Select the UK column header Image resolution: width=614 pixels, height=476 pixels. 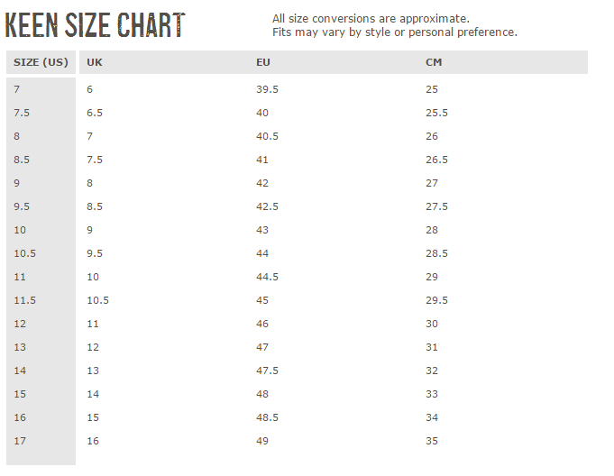(x=95, y=62)
